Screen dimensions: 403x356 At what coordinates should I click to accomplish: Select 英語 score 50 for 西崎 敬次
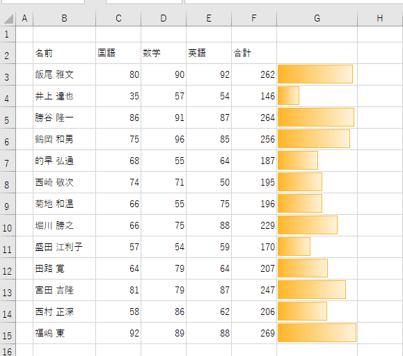point(209,182)
